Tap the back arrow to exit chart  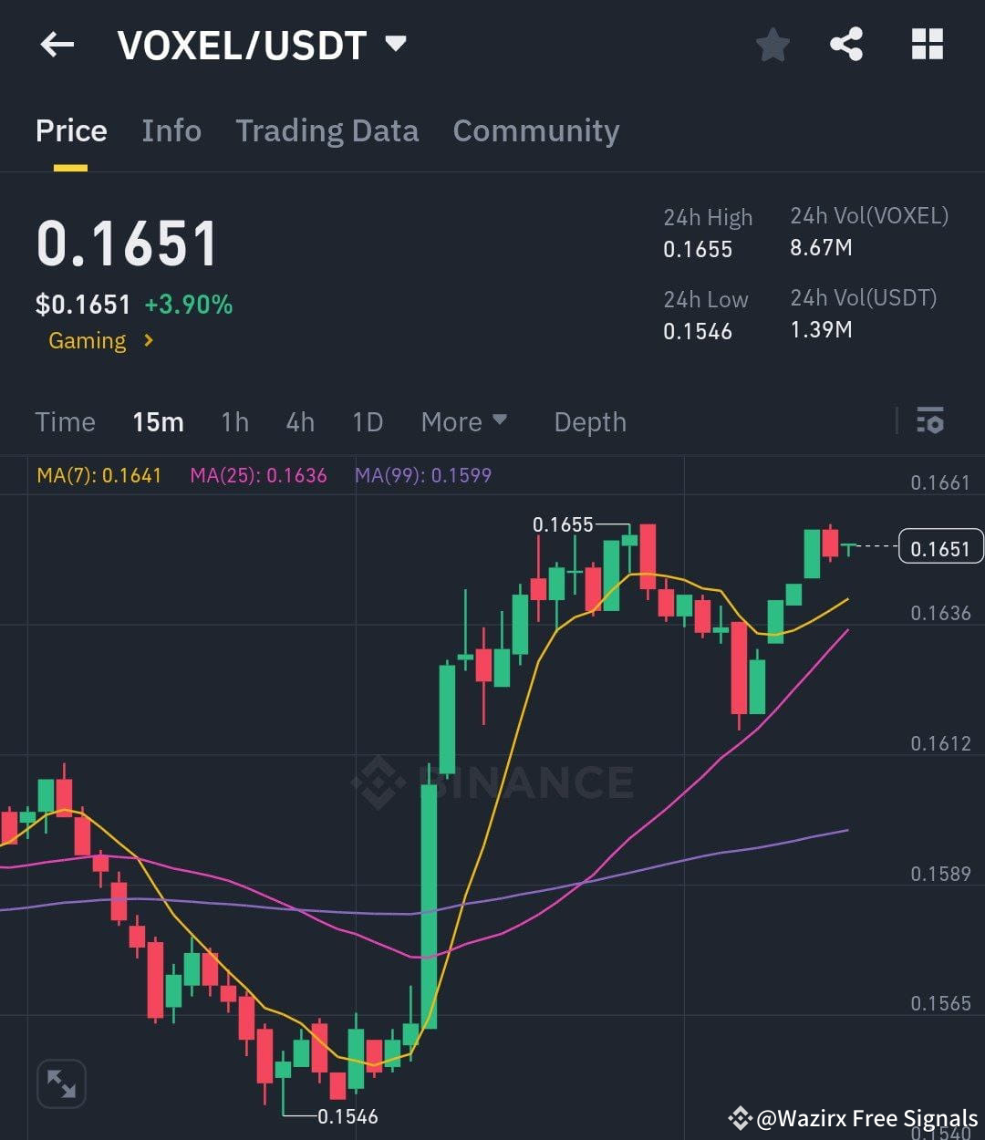(57, 44)
